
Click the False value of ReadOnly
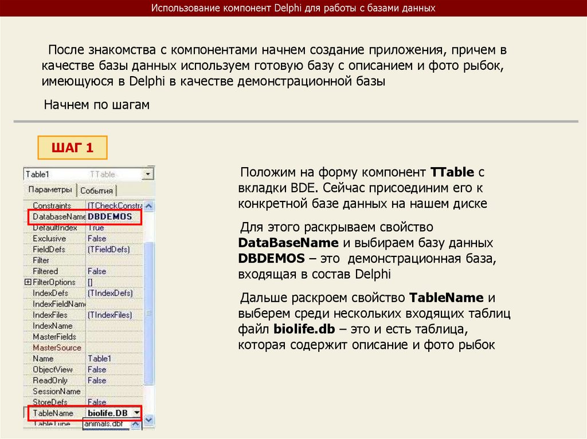[x=97, y=380]
